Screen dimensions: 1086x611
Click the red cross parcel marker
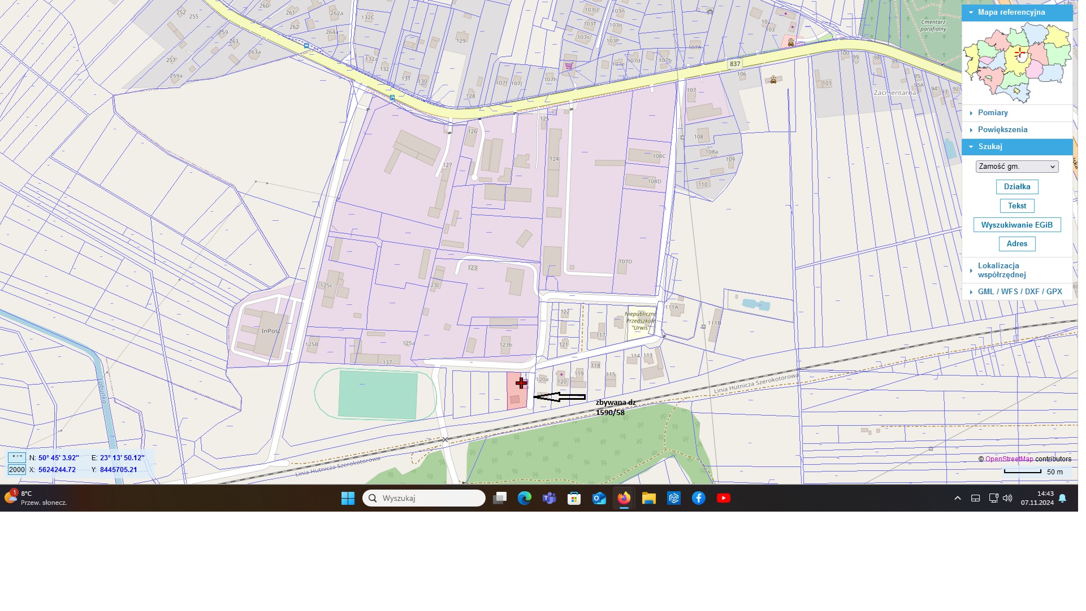[x=521, y=383]
